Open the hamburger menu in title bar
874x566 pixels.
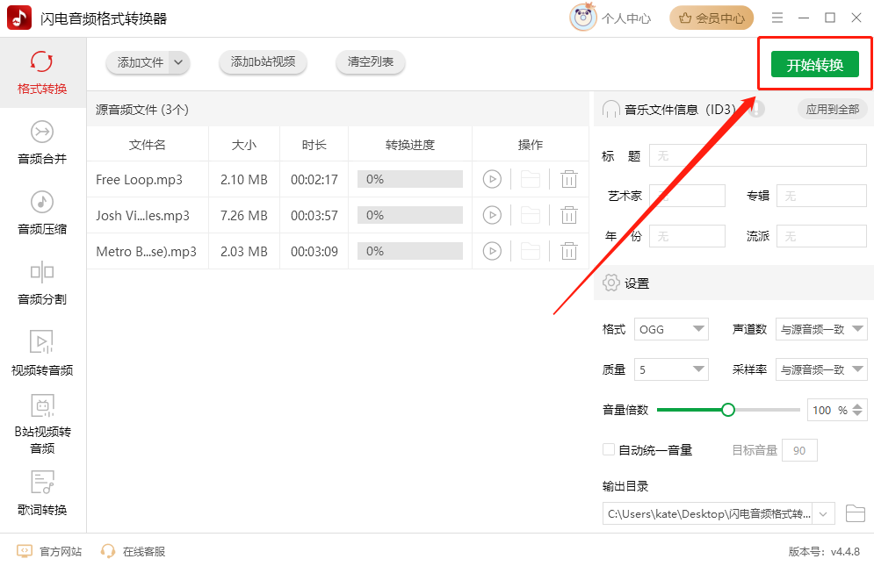(777, 18)
